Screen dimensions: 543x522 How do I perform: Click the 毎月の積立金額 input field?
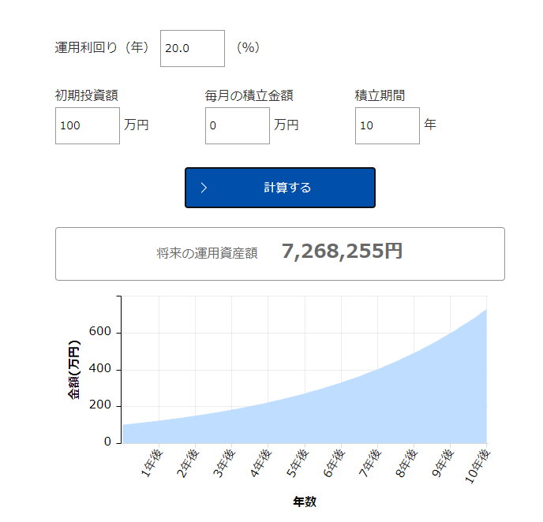click(x=237, y=125)
